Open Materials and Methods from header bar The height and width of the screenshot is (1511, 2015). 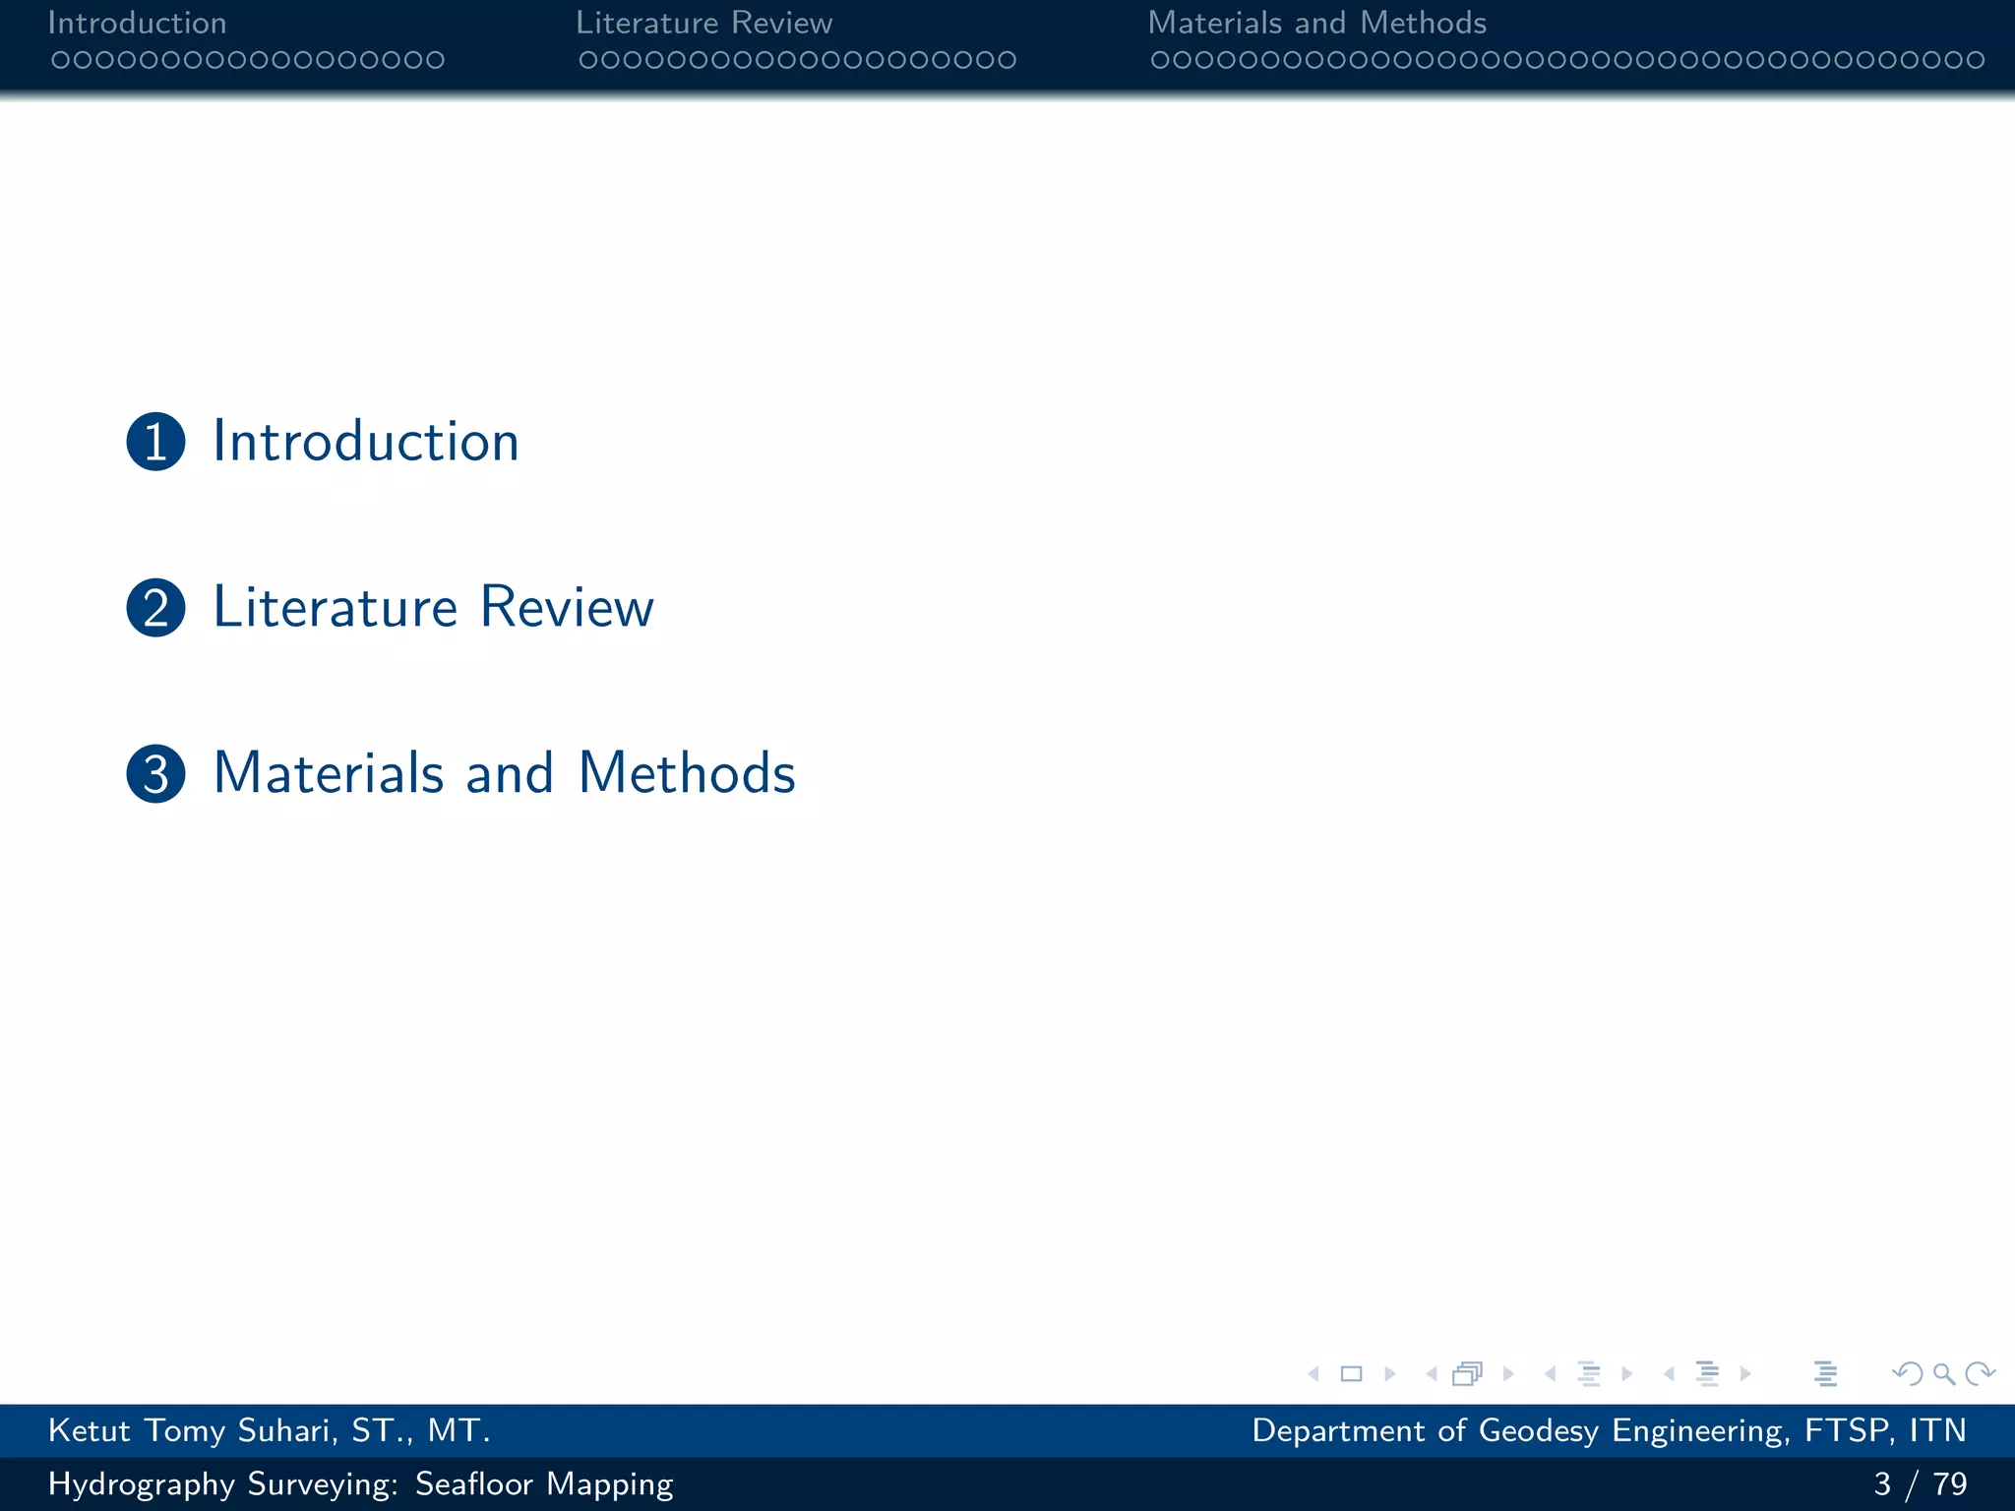[1317, 23]
